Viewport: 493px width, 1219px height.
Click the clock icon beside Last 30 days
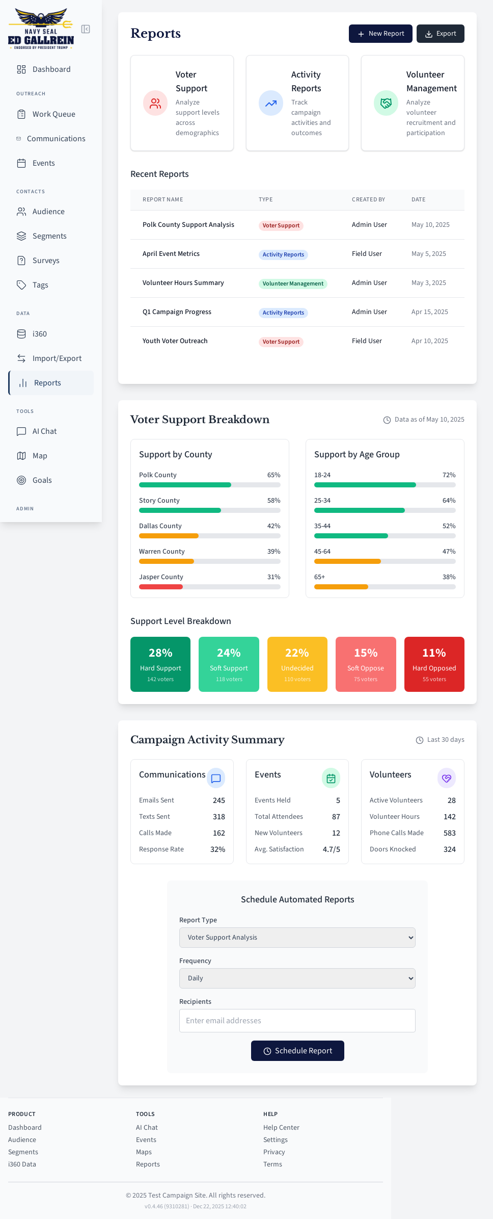(x=420, y=740)
